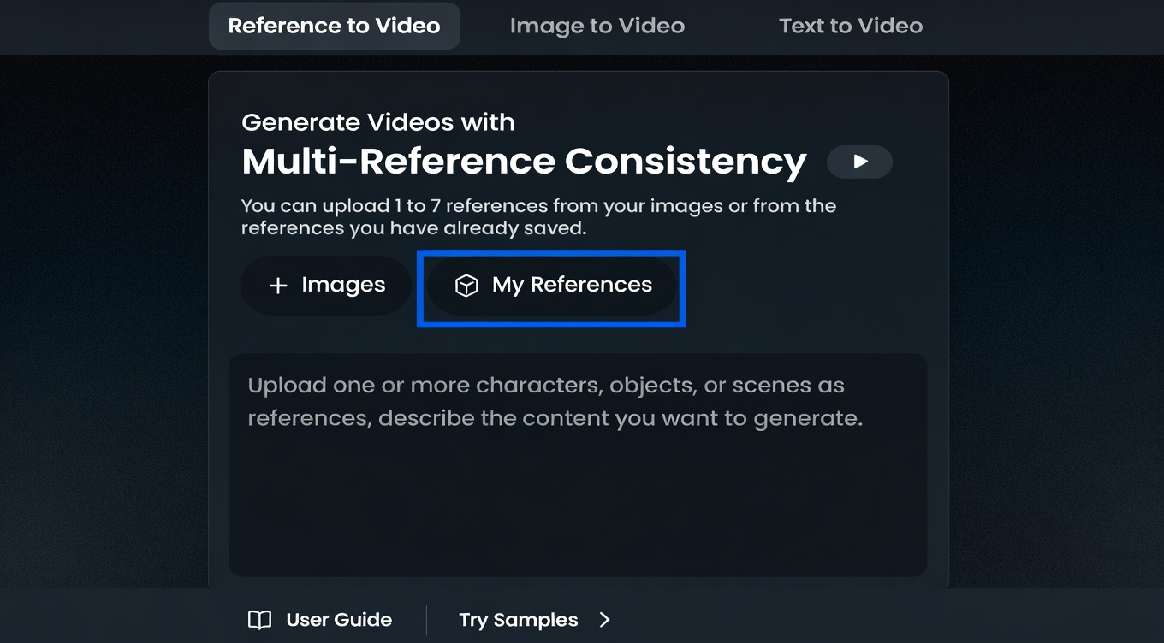Click the placeholder text starting 'Upload one or more'

pos(555,402)
